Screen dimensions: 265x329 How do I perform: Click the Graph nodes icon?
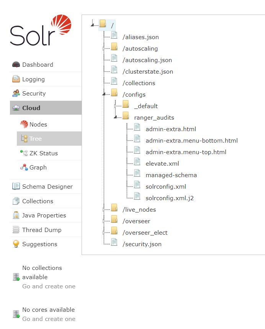[24, 167]
